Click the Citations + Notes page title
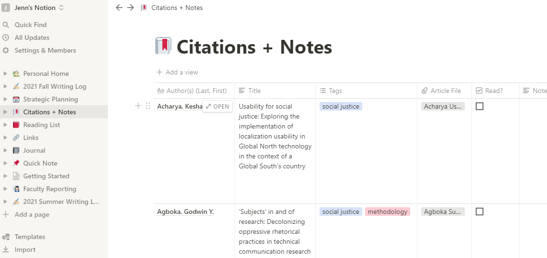Viewport: 547px width, 258px height. (x=255, y=47)
